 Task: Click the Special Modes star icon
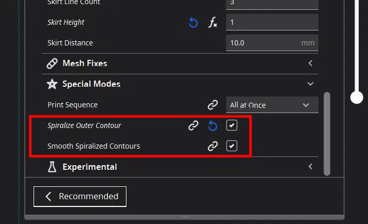52,84
